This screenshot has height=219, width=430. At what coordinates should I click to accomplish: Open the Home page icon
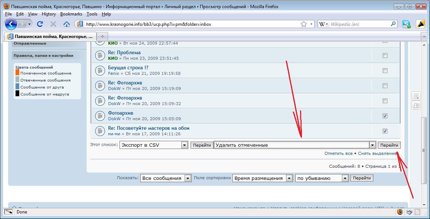(x=67, y=24)
